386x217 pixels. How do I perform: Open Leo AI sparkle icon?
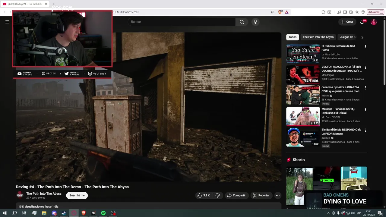[357, 12]
